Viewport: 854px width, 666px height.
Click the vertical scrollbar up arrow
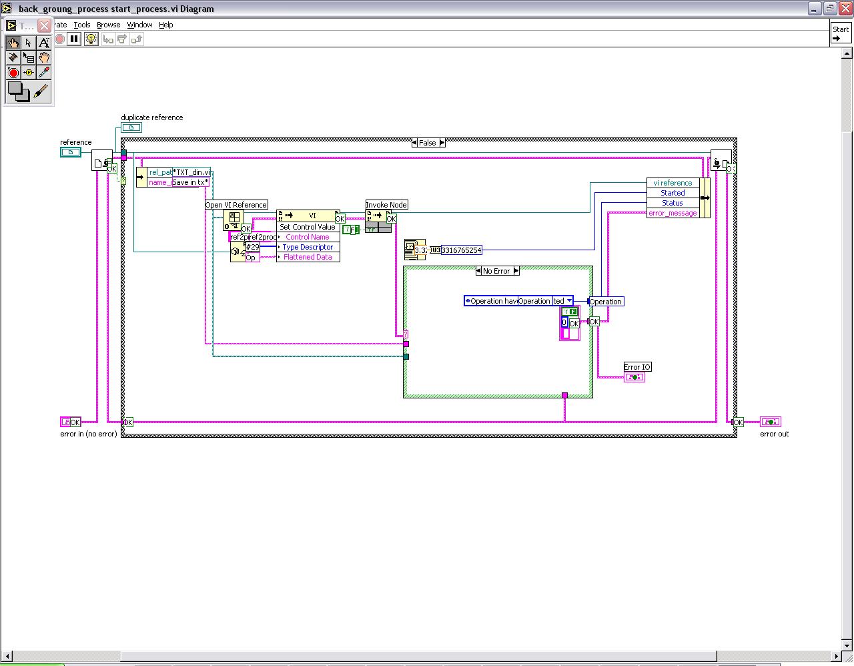(x=847, y=53)
